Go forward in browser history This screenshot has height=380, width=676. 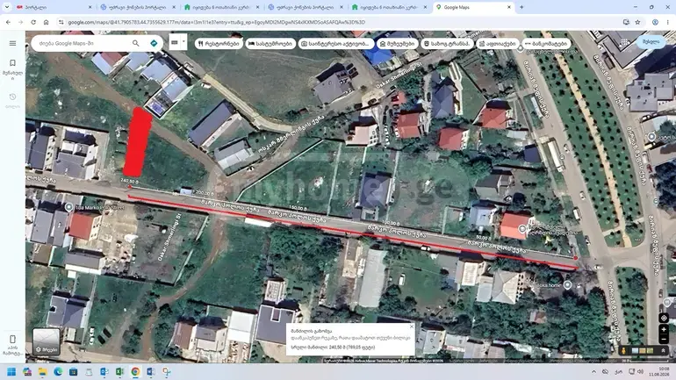point(21,22)
